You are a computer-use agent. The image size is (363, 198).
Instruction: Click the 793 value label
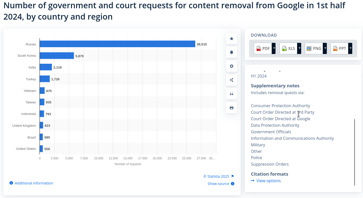click(48, 114)
